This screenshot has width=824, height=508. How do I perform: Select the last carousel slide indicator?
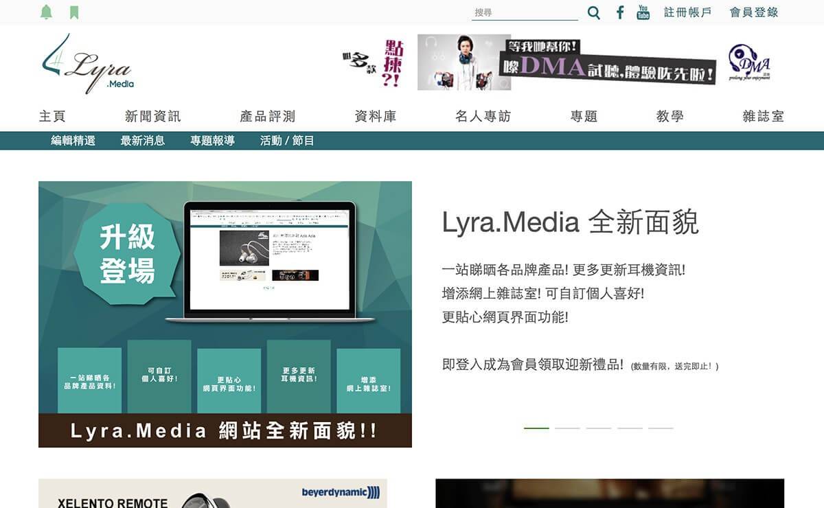(x=661, y=428)
